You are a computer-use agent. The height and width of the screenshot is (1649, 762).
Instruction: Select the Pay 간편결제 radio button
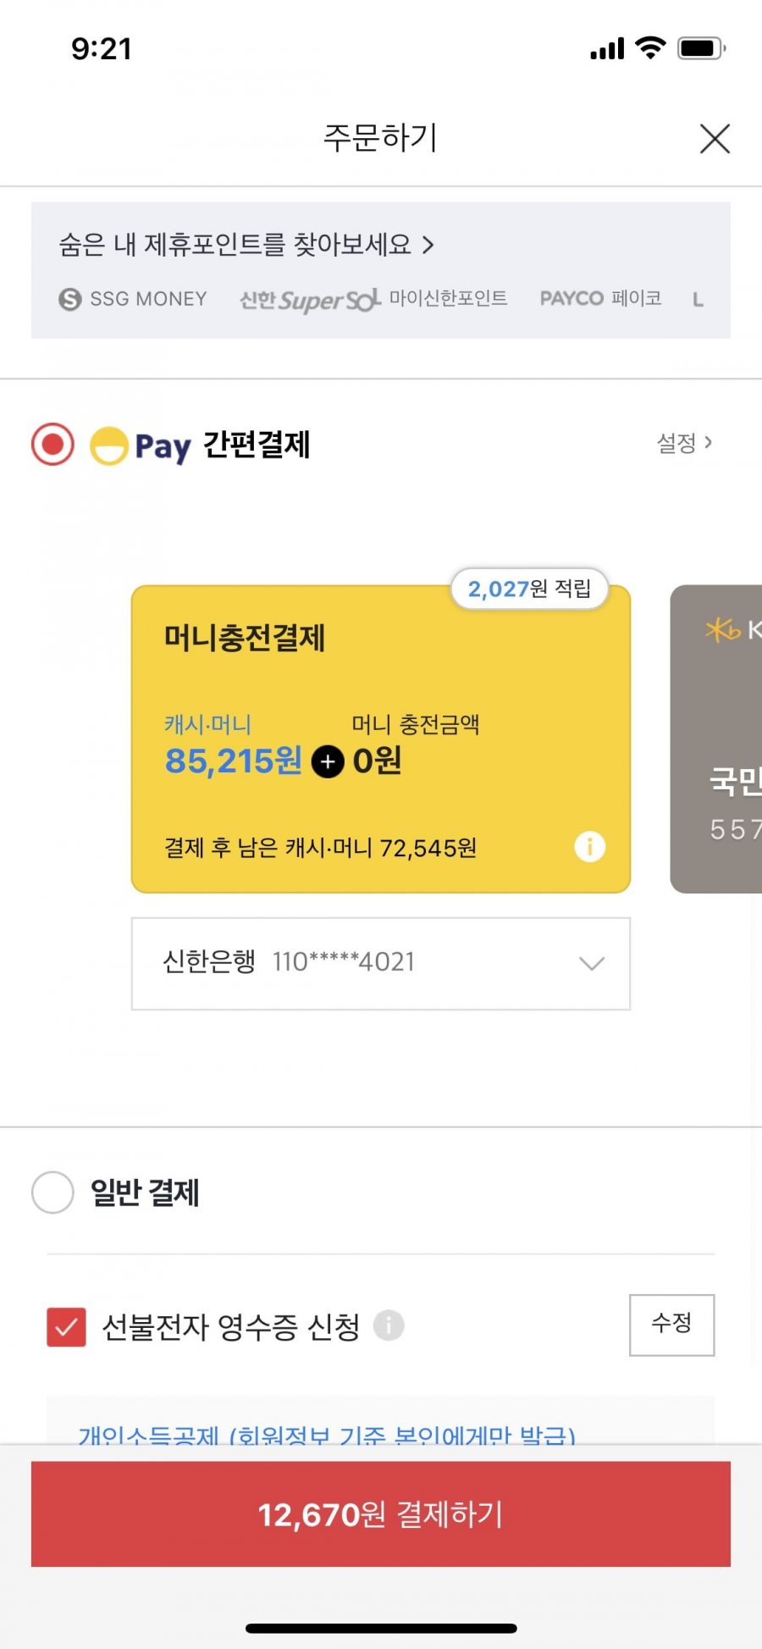pos(52,445)
